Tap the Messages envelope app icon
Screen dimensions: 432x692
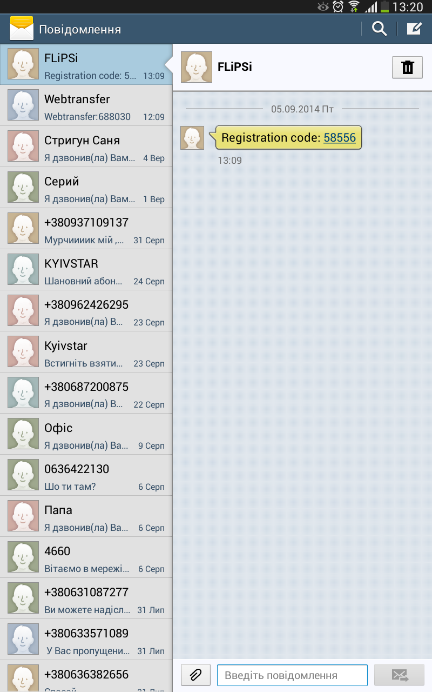(x=22, y=29)
